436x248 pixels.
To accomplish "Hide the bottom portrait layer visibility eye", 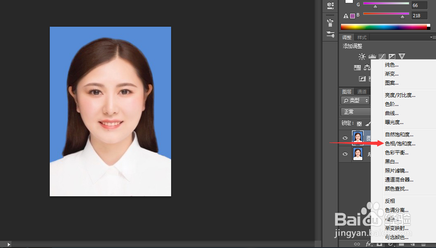I will point(345,154).
